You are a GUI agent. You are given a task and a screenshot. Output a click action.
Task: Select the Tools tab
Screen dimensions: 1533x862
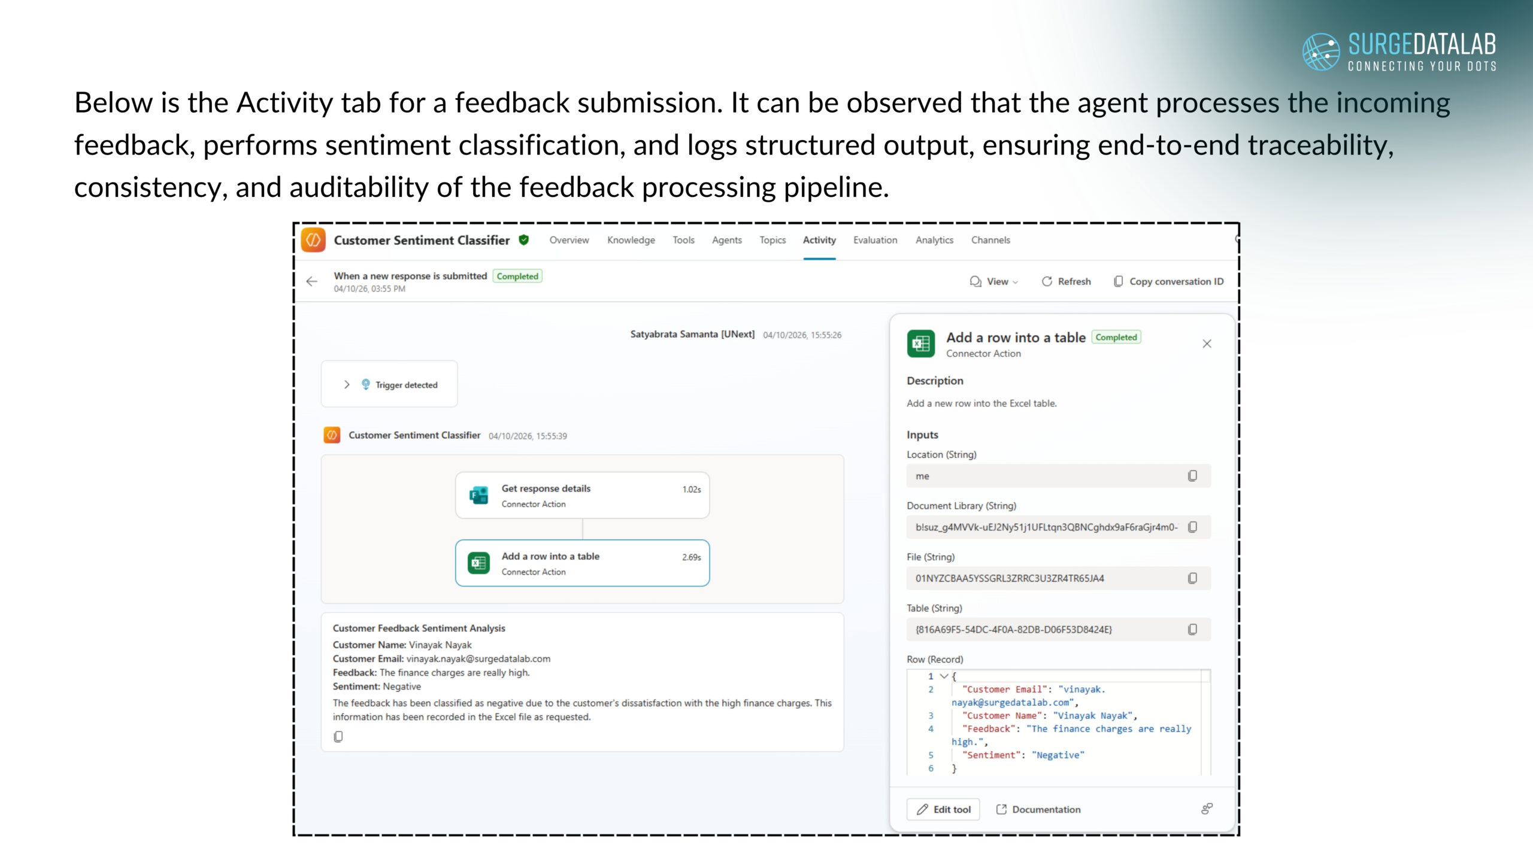pyautogui.click(x=683, y=240)
